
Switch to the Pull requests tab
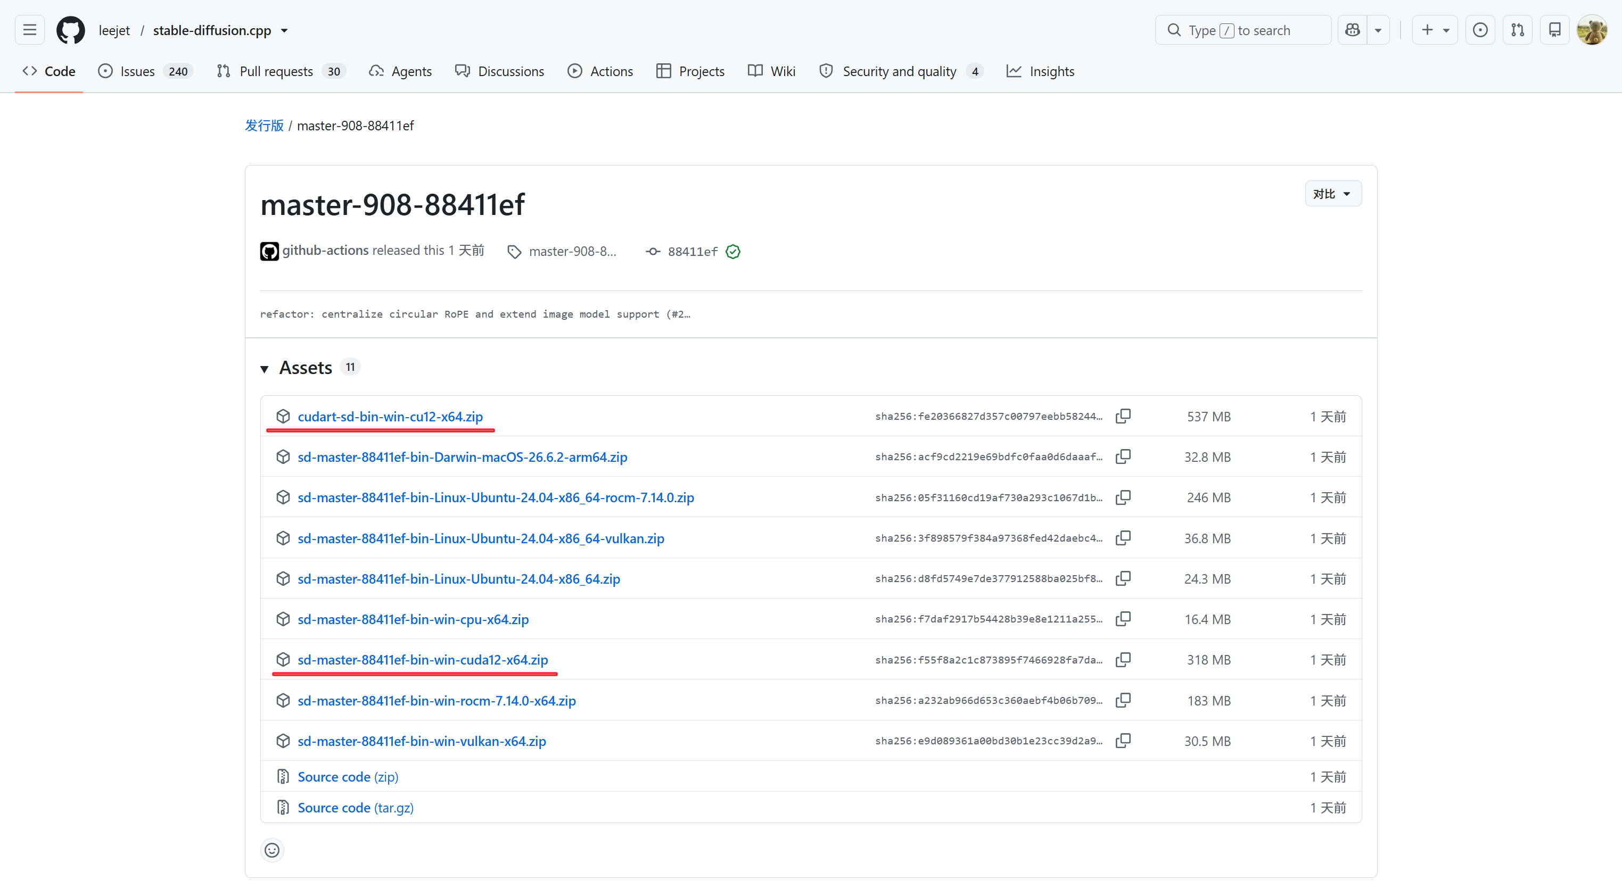281,71
